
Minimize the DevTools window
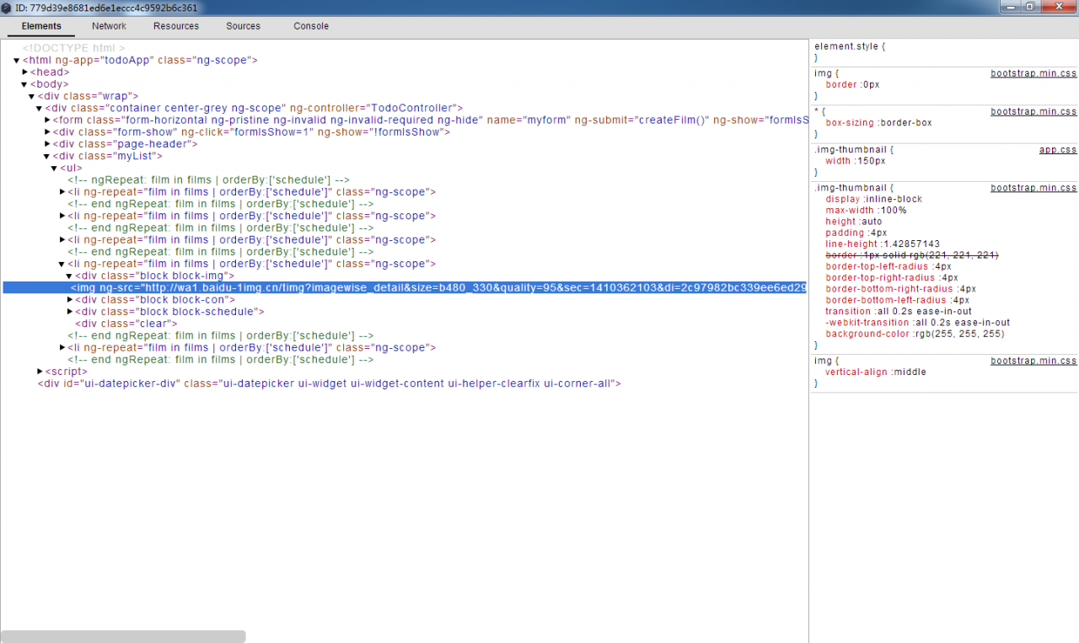[x=1011, y=7]
